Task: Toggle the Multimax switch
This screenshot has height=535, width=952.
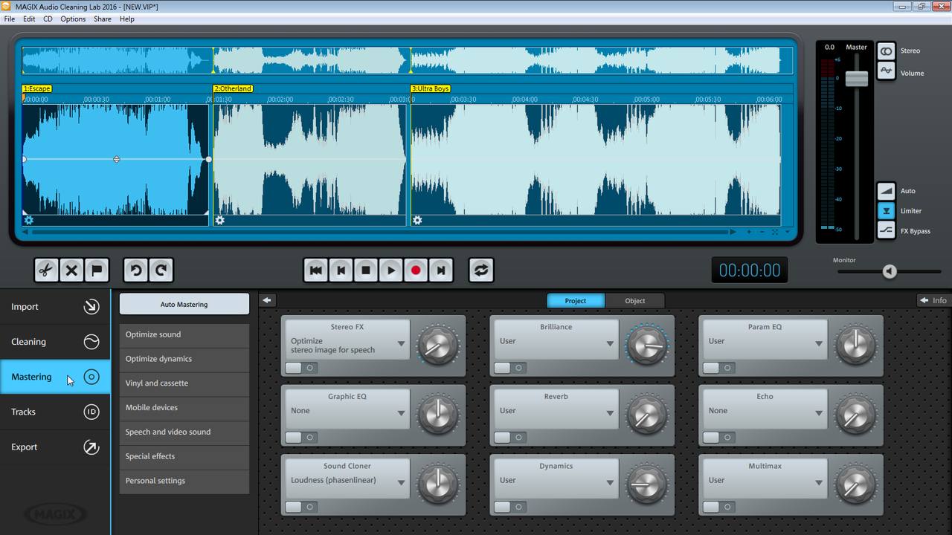Action: (x=718, y=508)
